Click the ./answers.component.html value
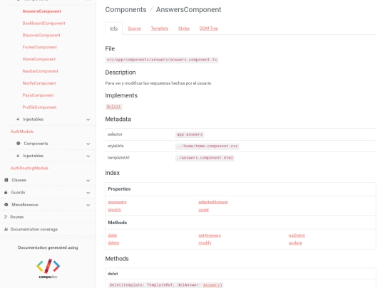Viewport: 385px width, 288px height. (205, 158)
